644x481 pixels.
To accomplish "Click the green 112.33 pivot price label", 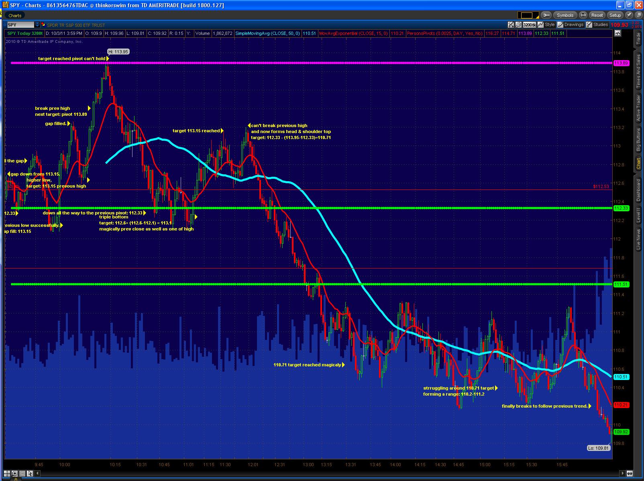I will coord(621,208).
